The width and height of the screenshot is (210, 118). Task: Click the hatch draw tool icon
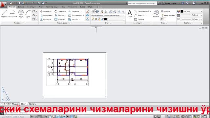[33, 19]
